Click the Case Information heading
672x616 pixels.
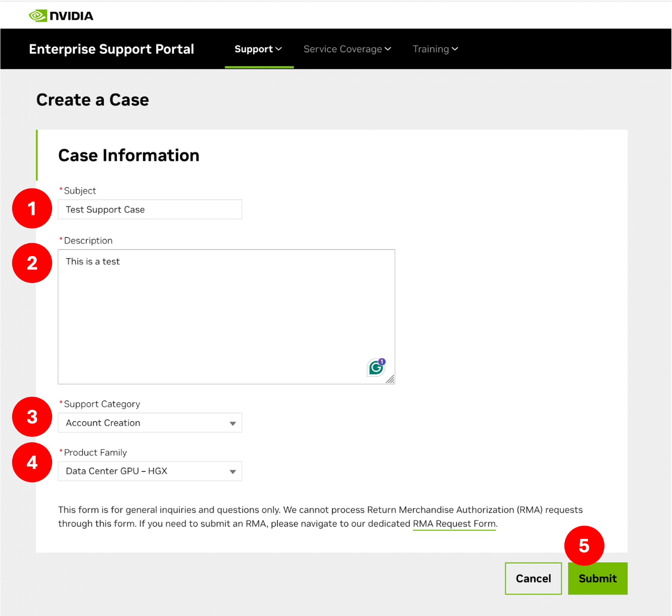pos(129,155)
